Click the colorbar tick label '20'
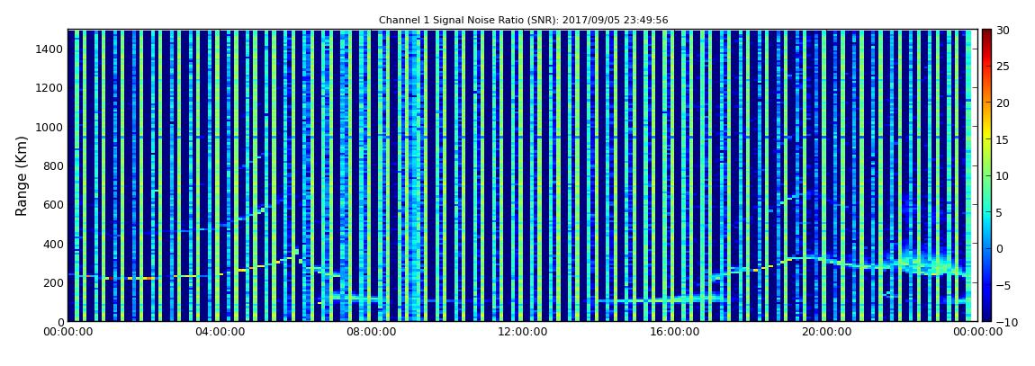 [x=1003, y=103]
